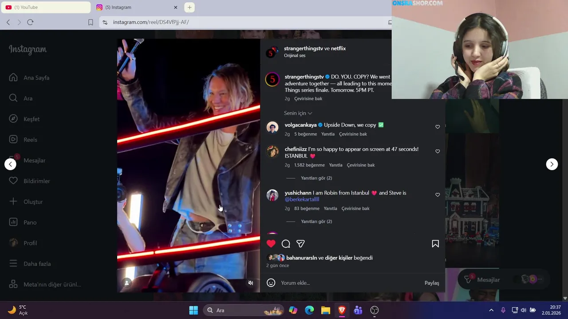
Task: Click the Paylaş button
Action: [x=432, y=283]
